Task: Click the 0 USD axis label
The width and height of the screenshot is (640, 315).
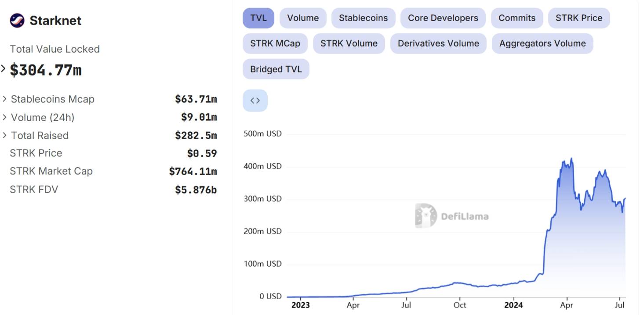Action: (271, 296)
